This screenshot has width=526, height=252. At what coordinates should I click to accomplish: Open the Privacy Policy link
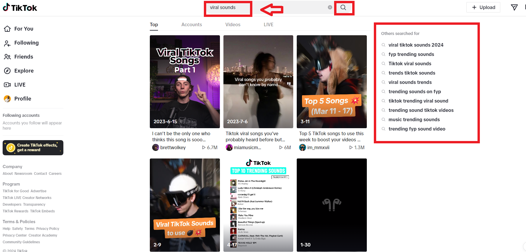[x=48, y=229]
